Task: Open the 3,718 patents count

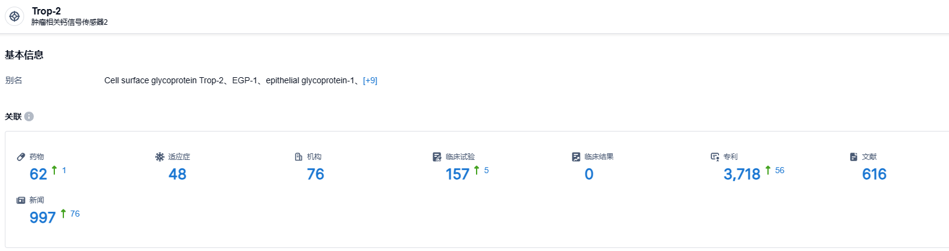Action: (741, 174)
